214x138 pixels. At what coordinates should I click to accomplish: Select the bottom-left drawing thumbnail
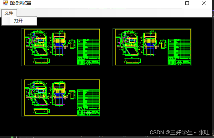click(x=61, y=98)
